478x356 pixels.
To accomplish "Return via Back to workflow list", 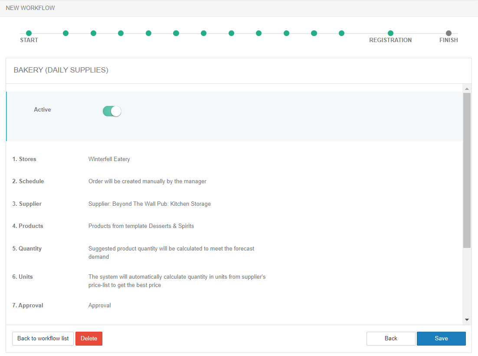I will click(x=43, y=339).
